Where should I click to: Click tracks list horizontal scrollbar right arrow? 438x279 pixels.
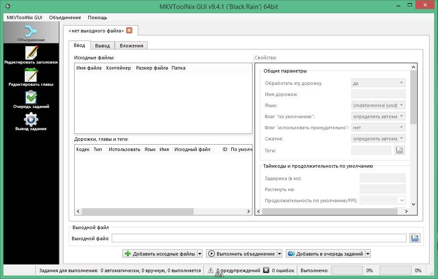(248, 212)
